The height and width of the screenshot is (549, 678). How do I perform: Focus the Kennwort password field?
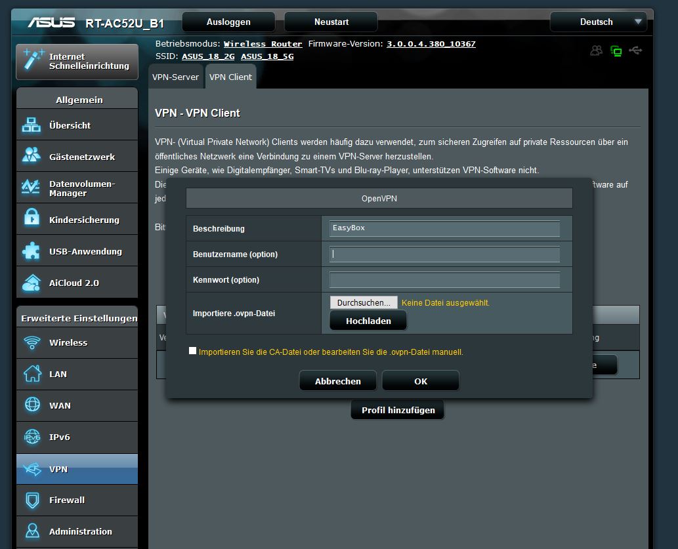click(444, 280)
